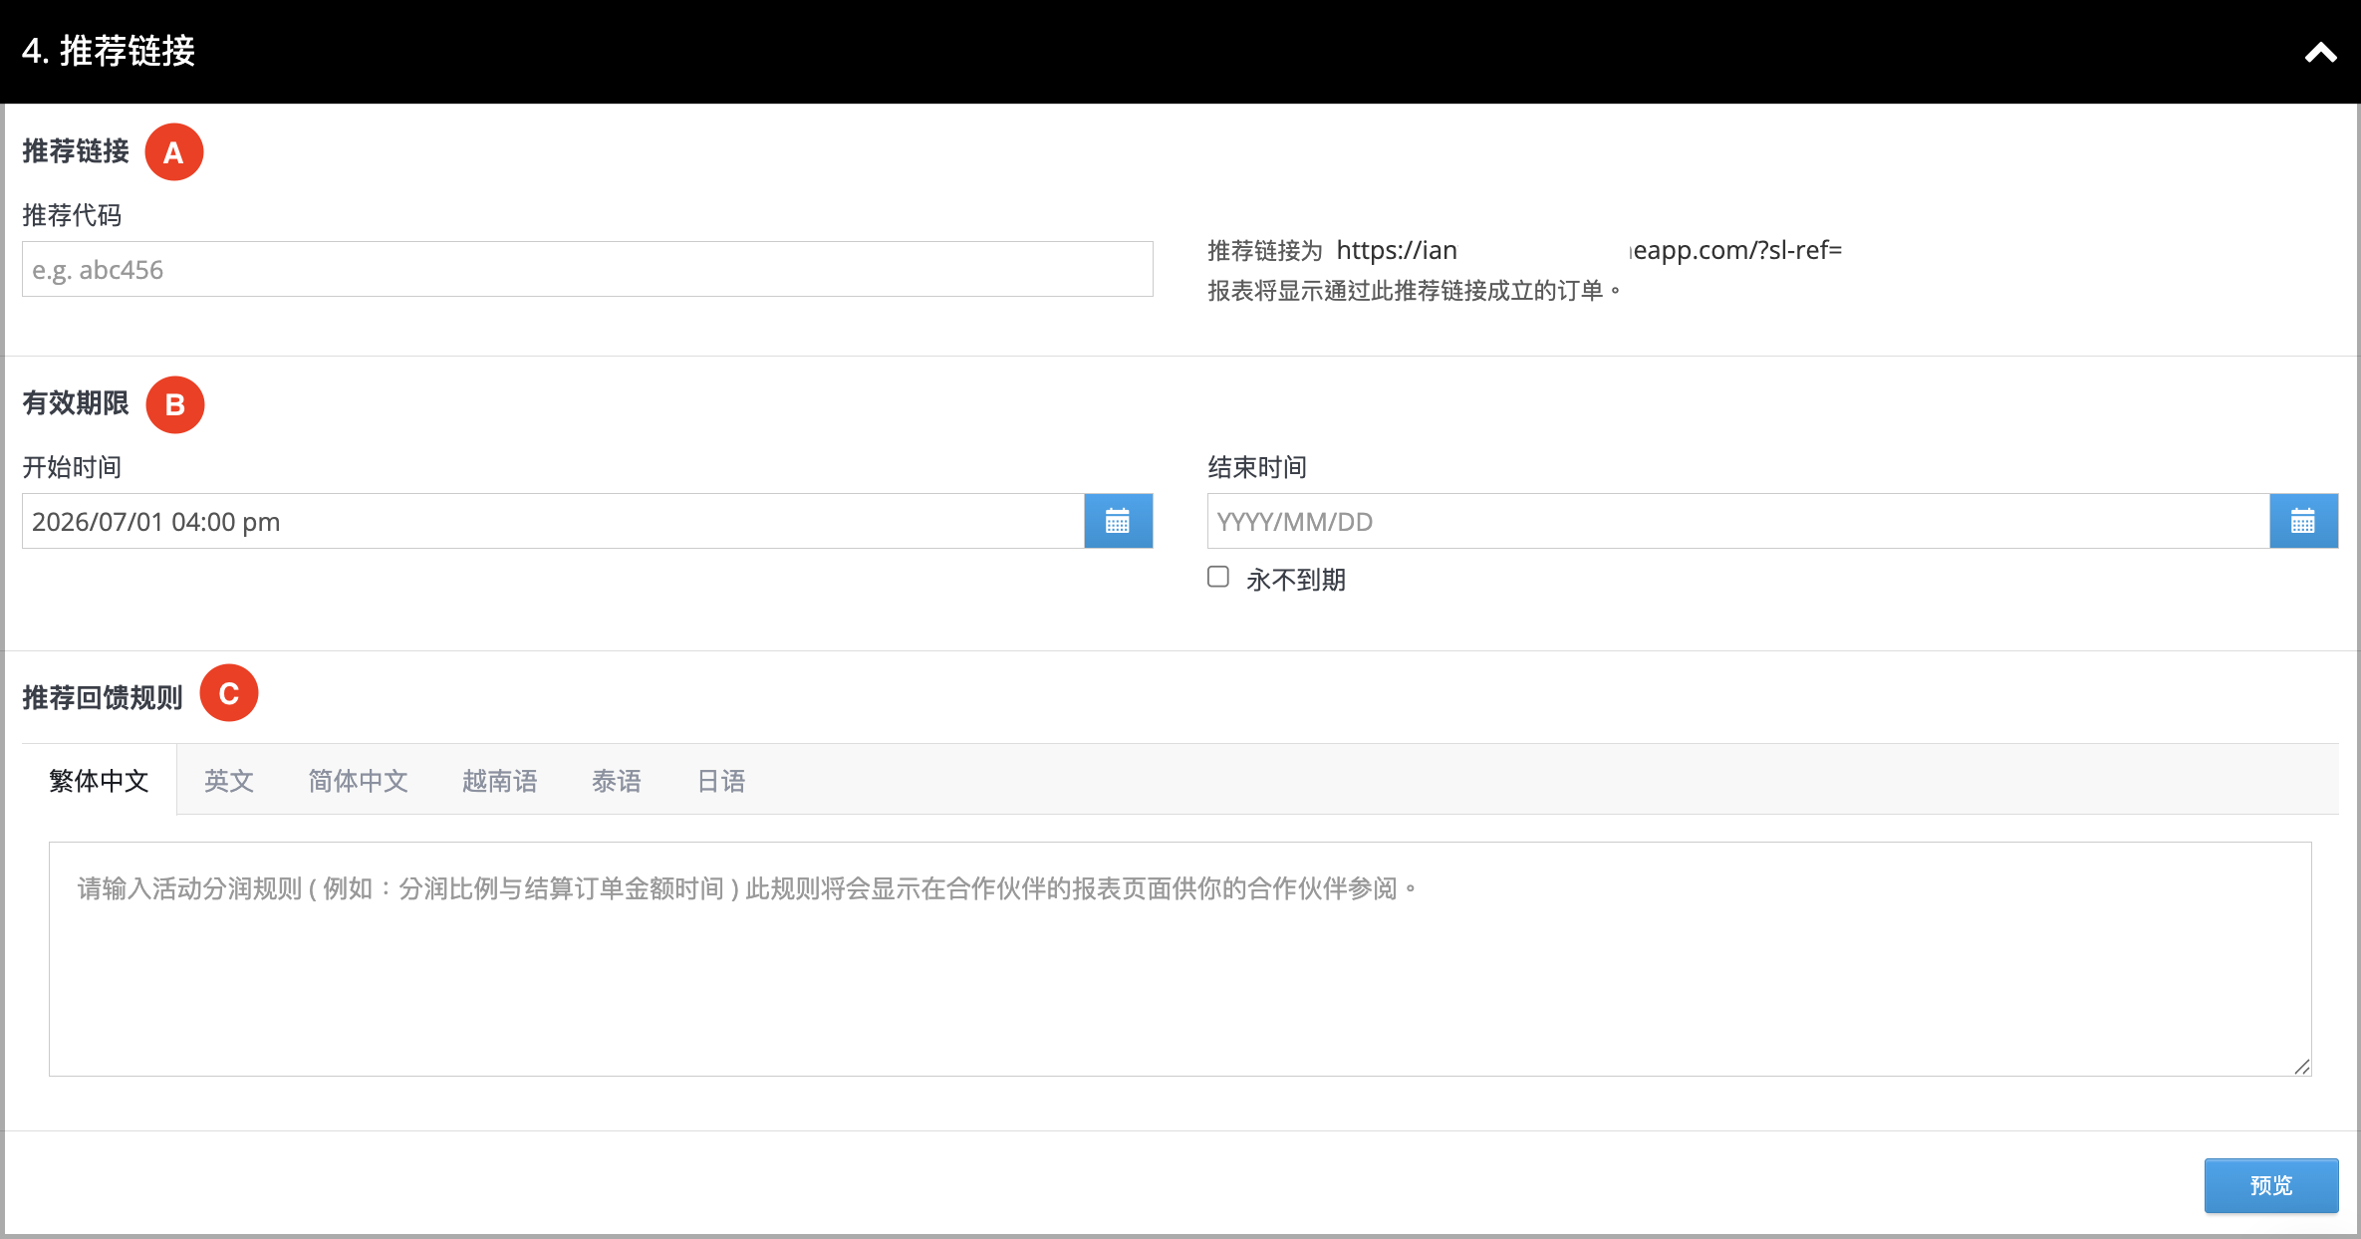Open the 开始时间 calendar picker icon

click(x=1118, y=521)
